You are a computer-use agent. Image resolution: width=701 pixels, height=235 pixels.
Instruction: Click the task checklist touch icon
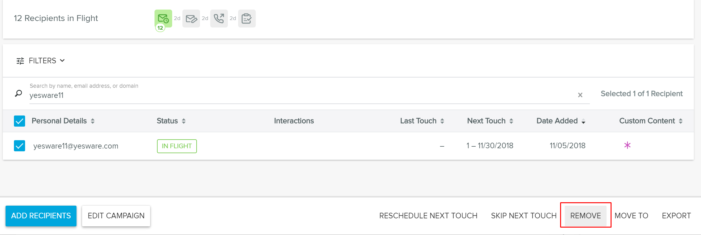click(247, 19)
